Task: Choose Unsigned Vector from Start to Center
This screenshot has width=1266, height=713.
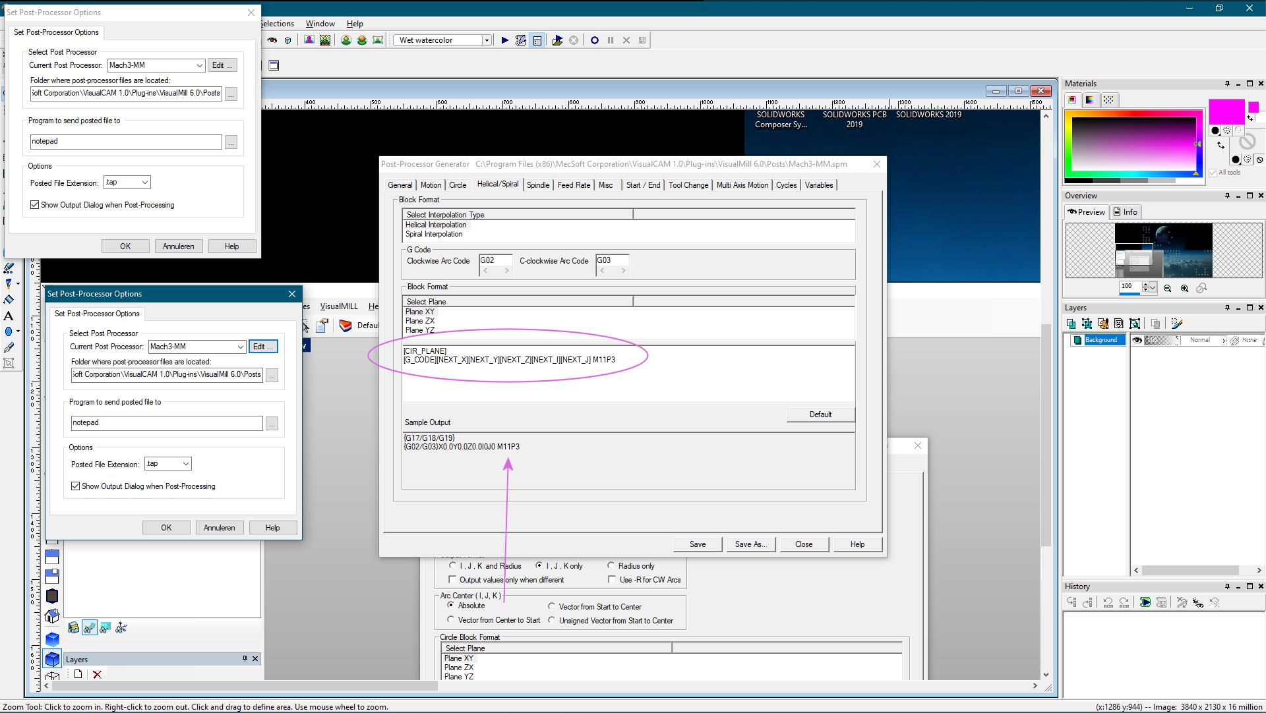Action: (x=551, y=620)
